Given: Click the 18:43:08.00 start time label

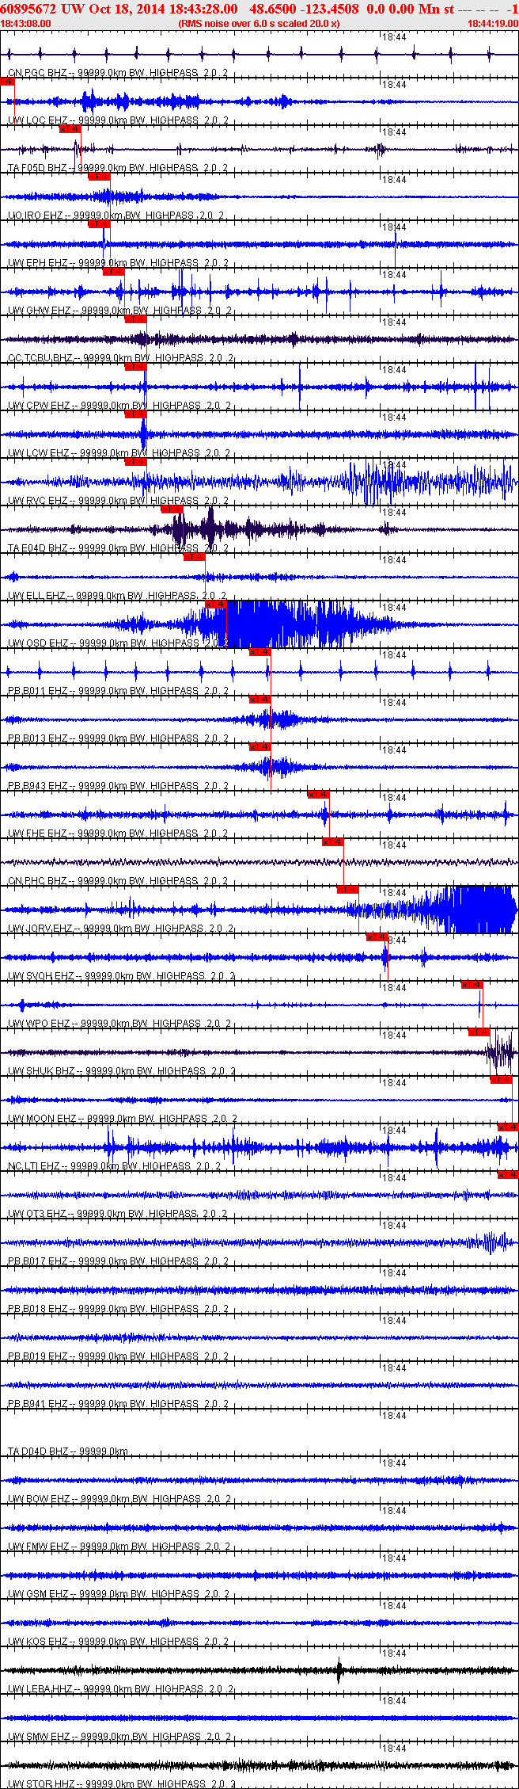Looking at the screenshot, I should [26, 24].
